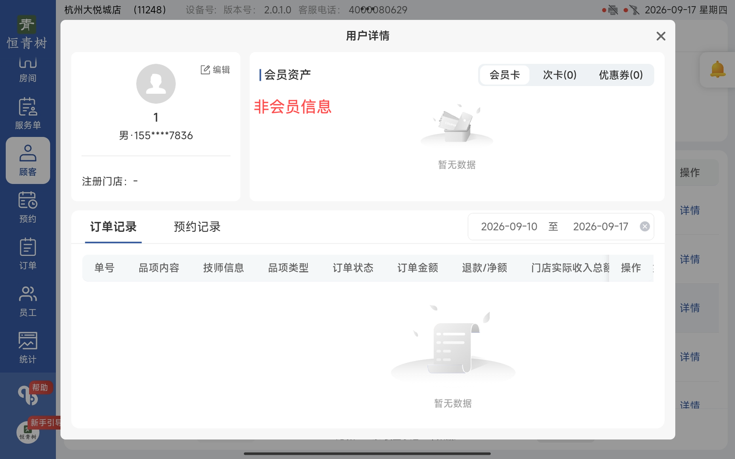Image resolution: width=735 pixels, height=459 pixels.
Task: Click the 品项内容 column header
Action: tap(159, 268)
